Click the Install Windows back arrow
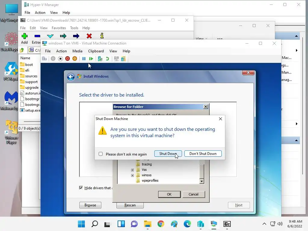Viewport: 308px width, 231px height. (x=71, y=77)
